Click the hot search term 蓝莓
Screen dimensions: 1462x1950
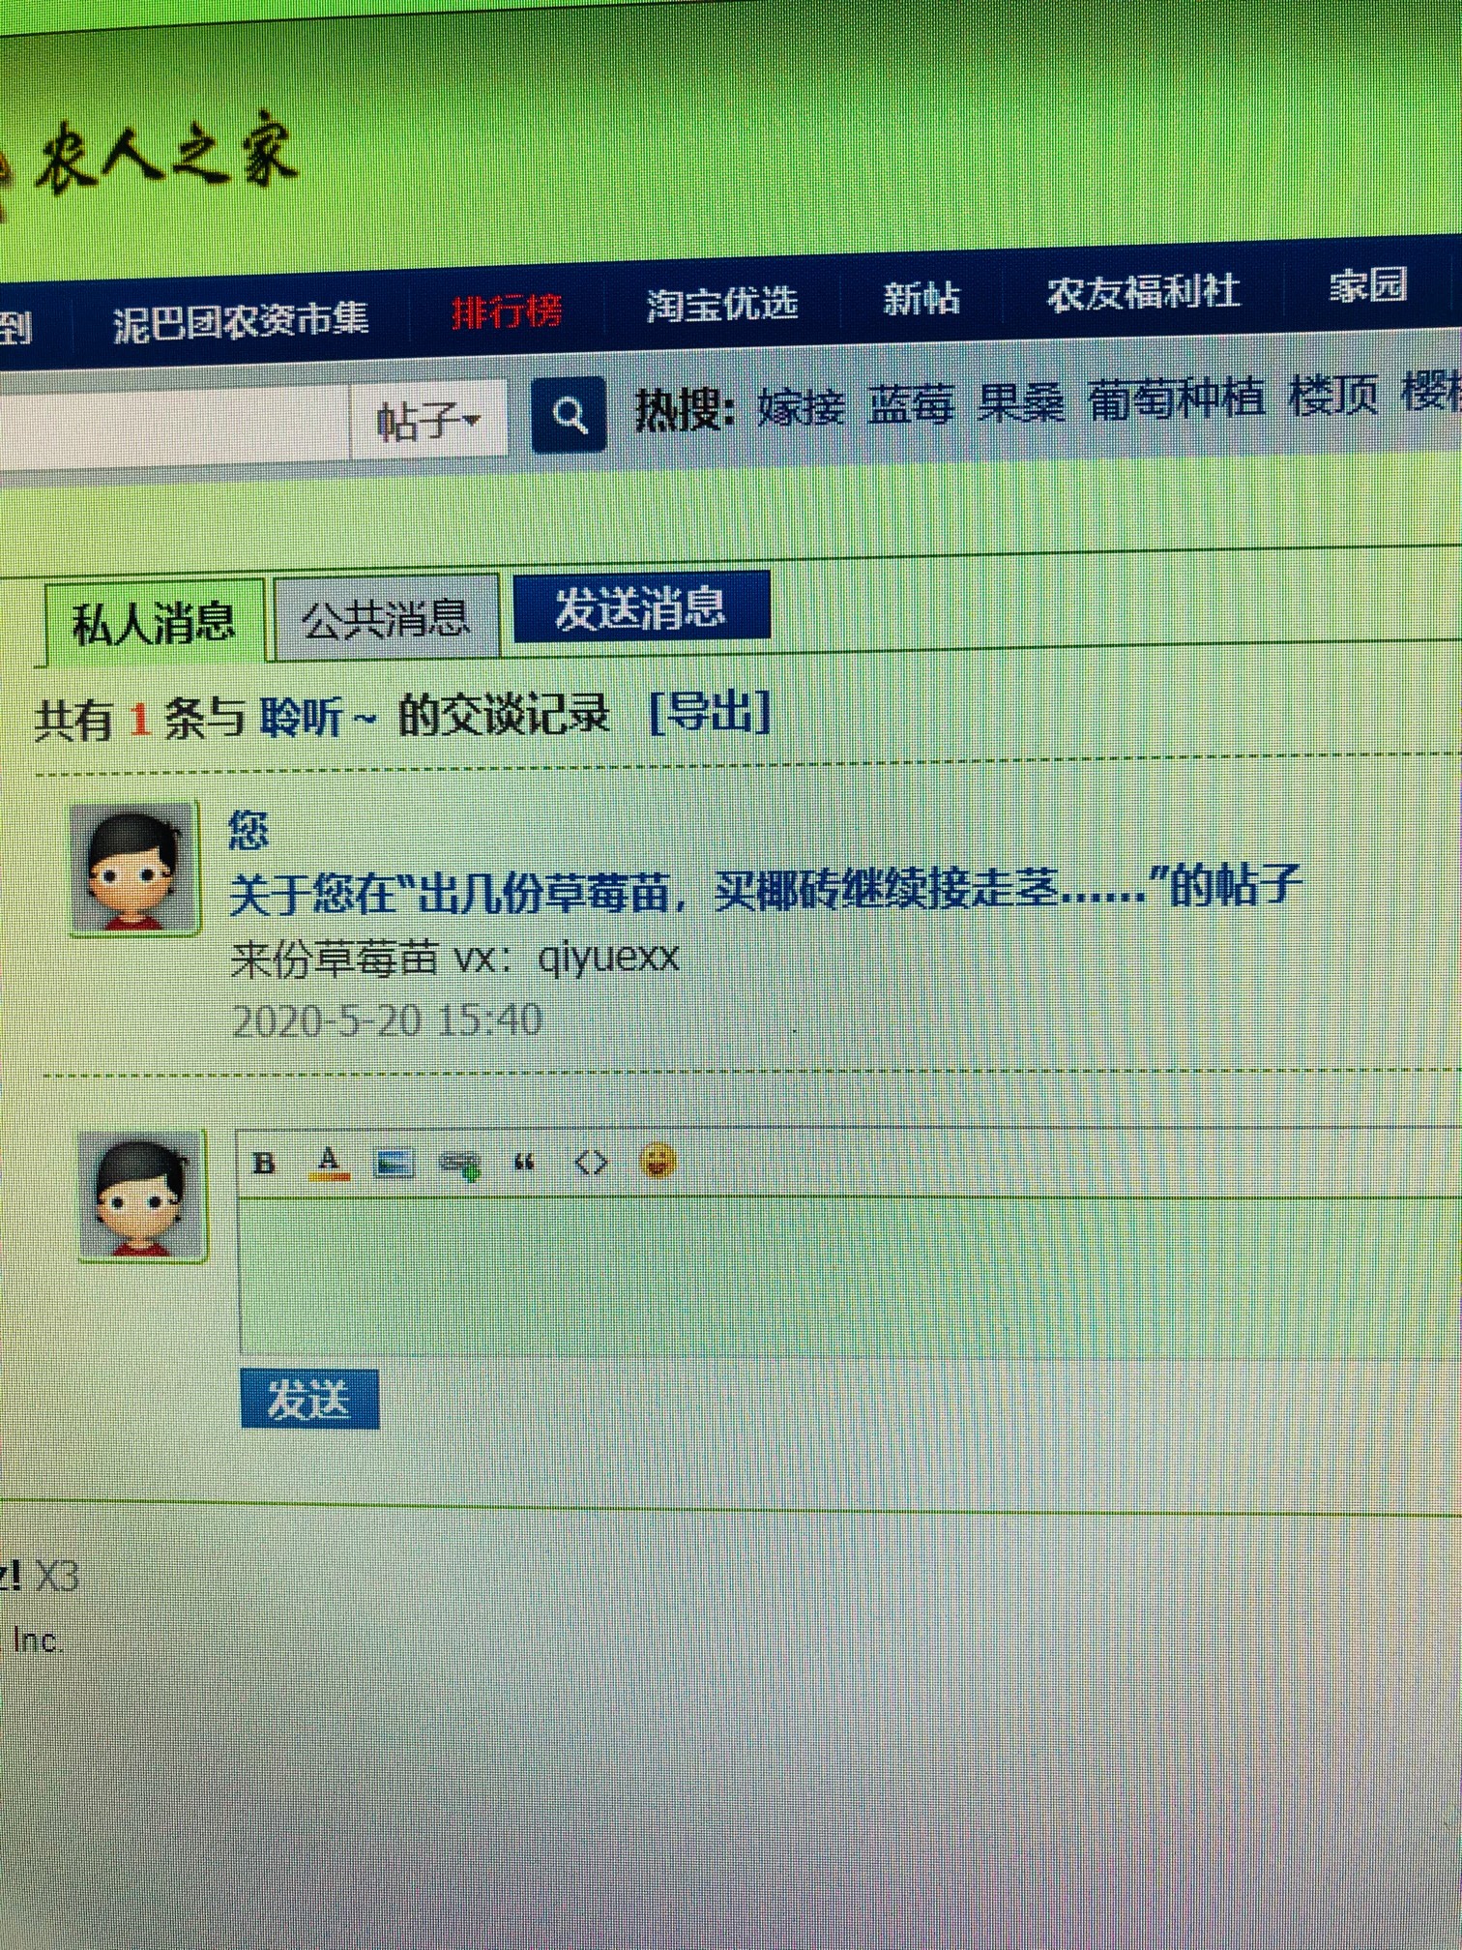point(911,404)
